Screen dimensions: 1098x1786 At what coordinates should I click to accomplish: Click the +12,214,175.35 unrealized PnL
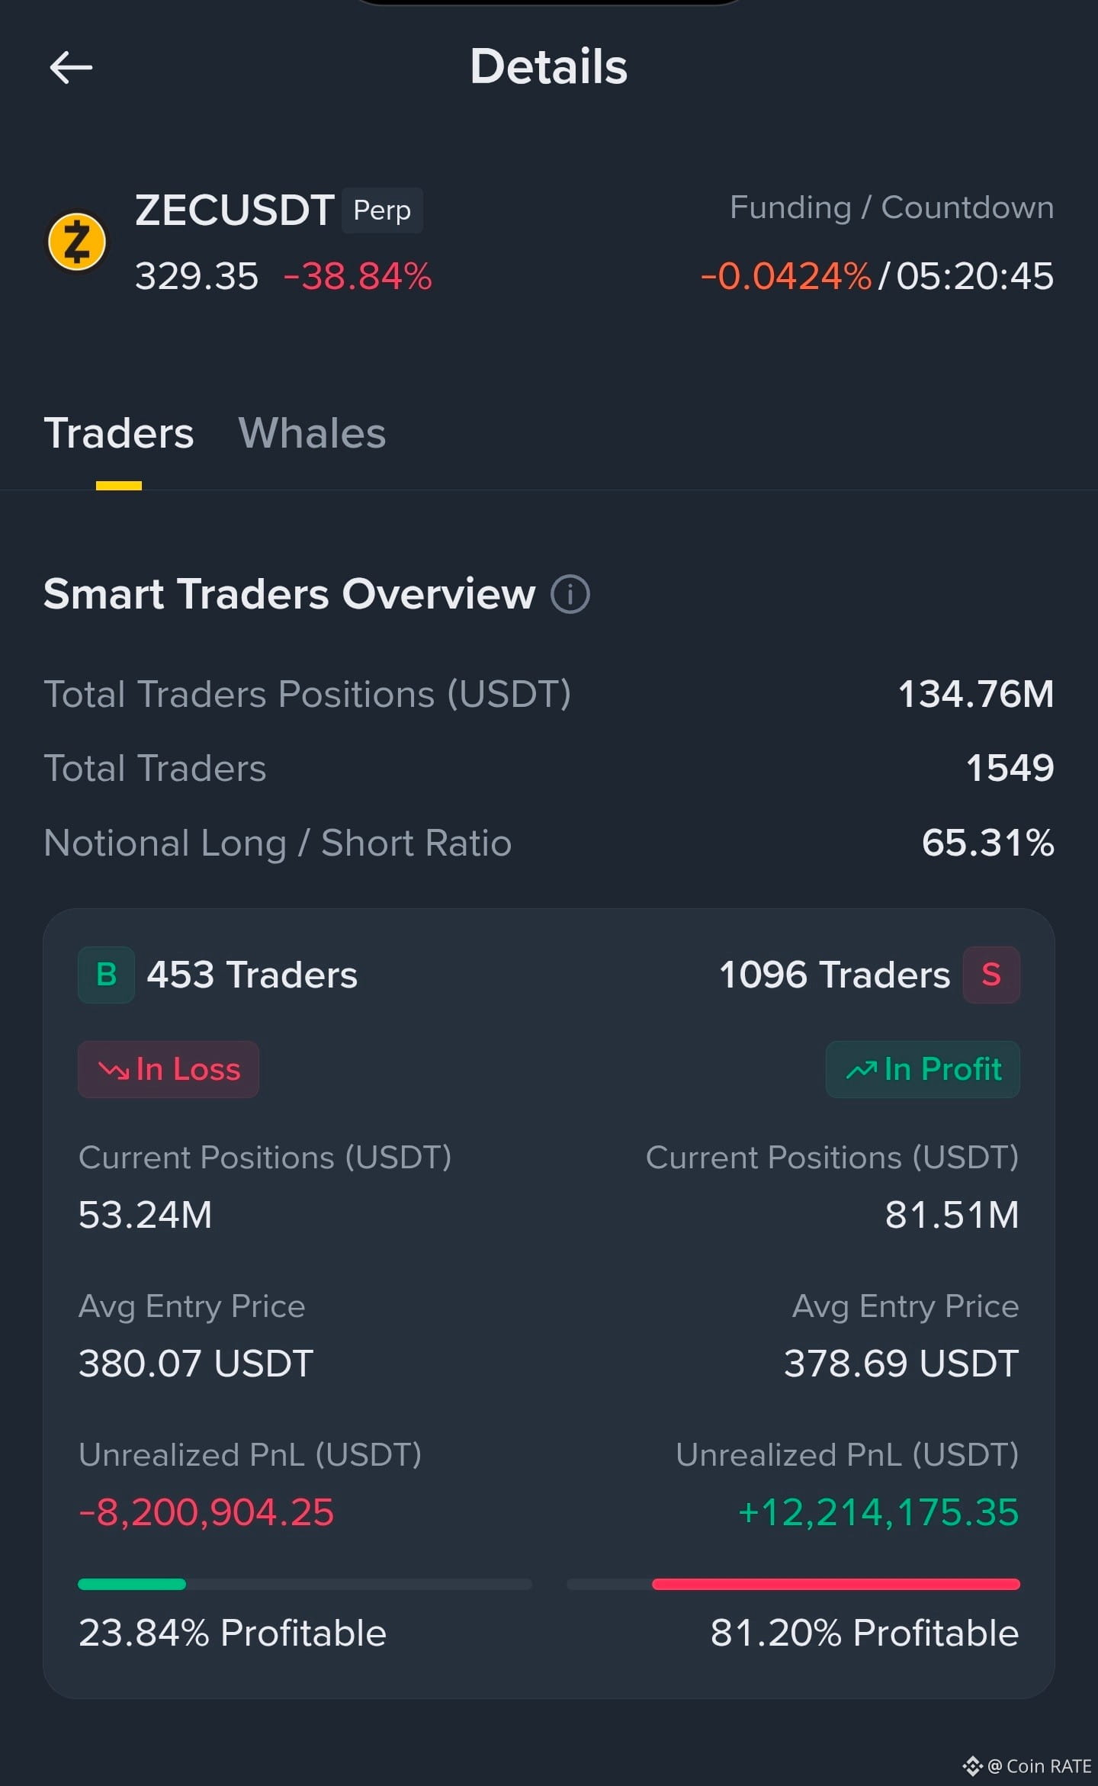click(878, 1512)
